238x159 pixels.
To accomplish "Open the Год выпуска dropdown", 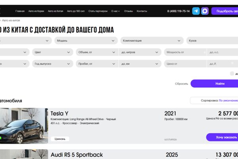I will tap(52, 64).
